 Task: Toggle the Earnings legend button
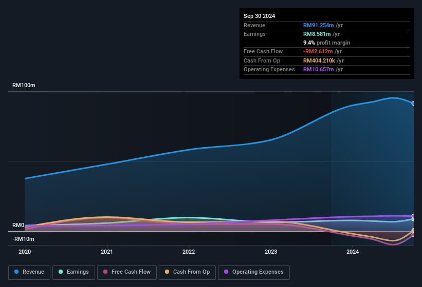pos(74,272)
